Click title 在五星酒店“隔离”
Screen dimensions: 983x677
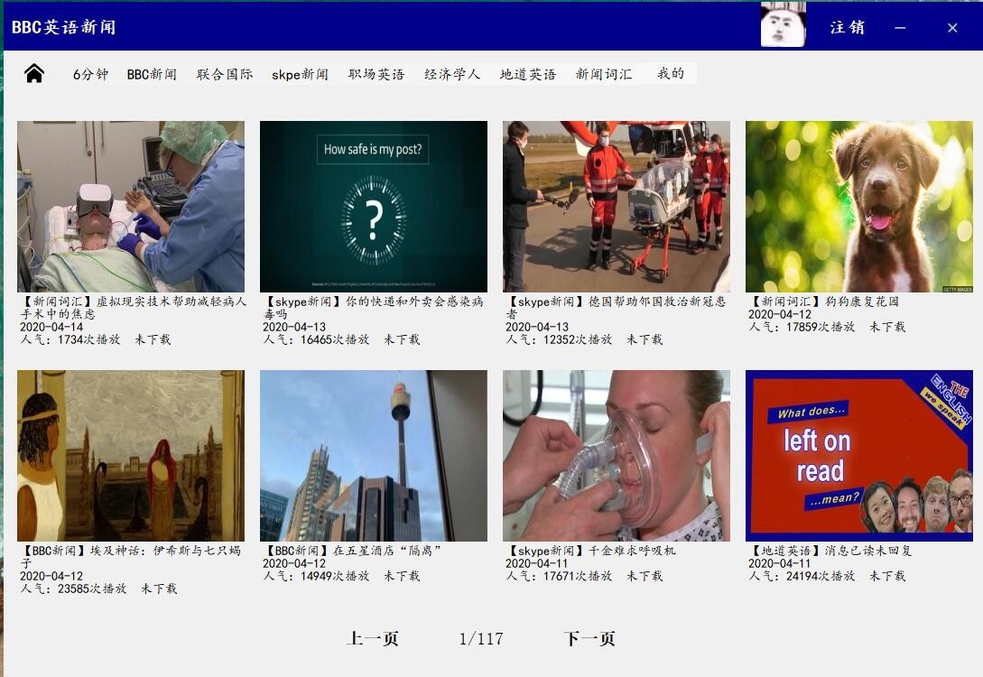[x=352, y=551]
